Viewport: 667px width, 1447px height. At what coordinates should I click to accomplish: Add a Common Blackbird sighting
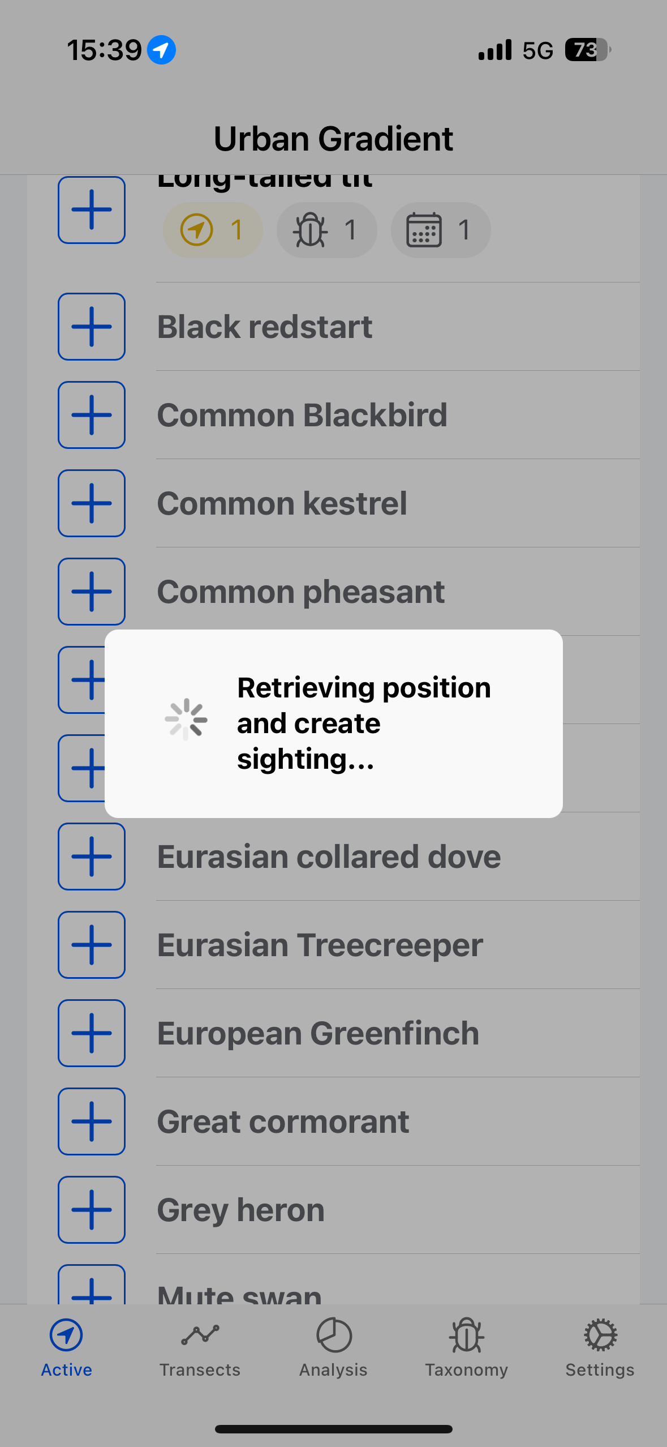pyautogui.click(x=92, y=415)
